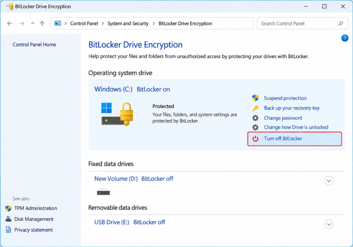This screenshot has width=353, height=247.
Task: Click the search magnifier icon
Action: click(x=341, y=23)
